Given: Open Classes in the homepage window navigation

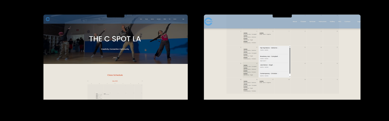Looking at the screenshot, I should pos(147,19).
